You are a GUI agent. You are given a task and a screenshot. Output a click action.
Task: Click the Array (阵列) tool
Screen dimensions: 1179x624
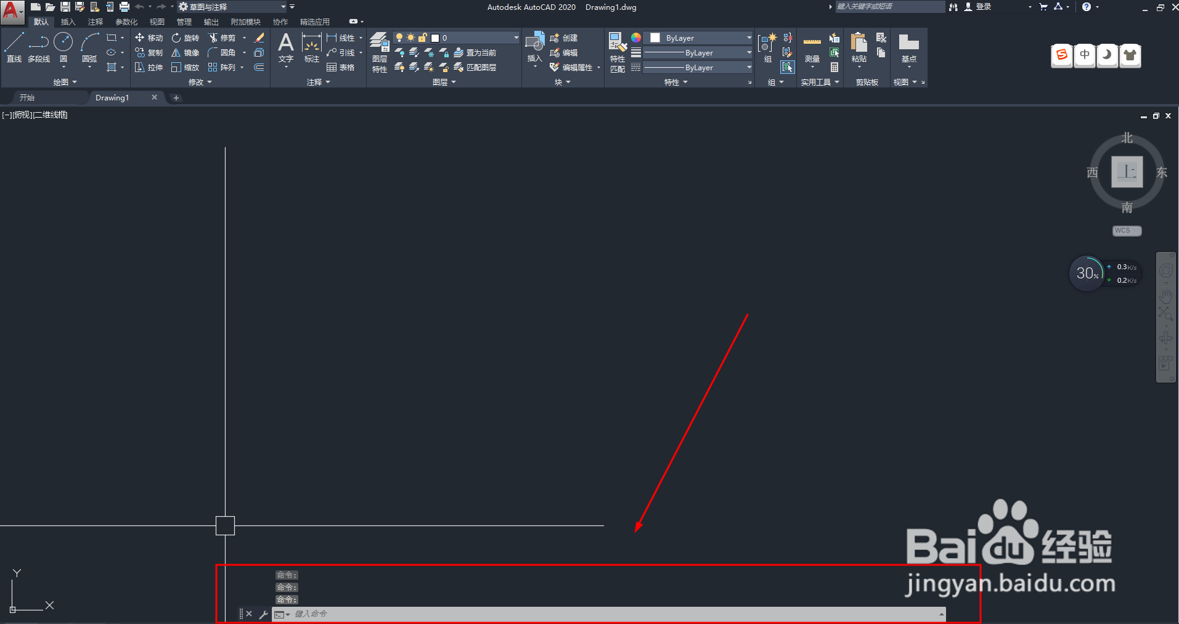point(222,67)
